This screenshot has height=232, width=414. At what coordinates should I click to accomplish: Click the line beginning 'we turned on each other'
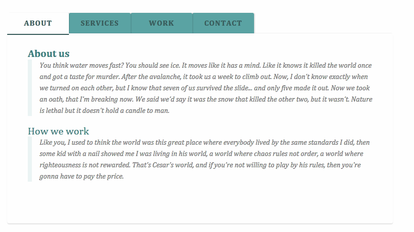coord(205,88)
